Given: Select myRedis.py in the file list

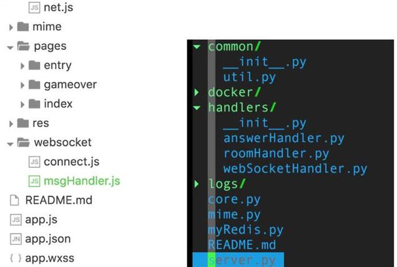Looking at the screenshot, I should (x=245, y=230).
